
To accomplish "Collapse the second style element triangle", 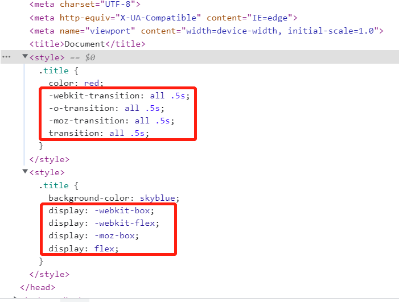I will click(x=25, y=171).
